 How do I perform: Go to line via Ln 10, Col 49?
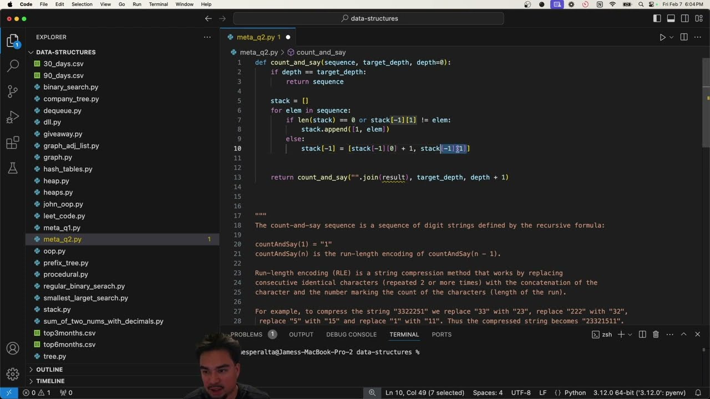(x=425, y=392)
